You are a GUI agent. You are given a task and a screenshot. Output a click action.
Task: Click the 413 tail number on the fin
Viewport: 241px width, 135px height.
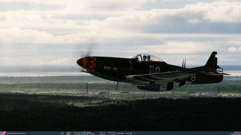click(212, 70)
